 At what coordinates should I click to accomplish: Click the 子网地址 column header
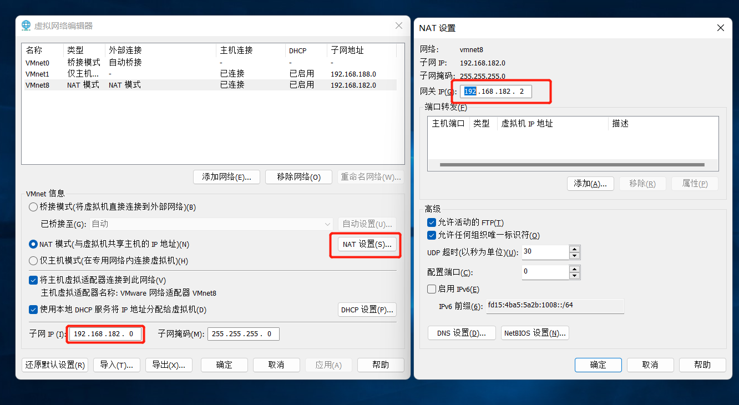pyautogui.click(x=362, y=50)
